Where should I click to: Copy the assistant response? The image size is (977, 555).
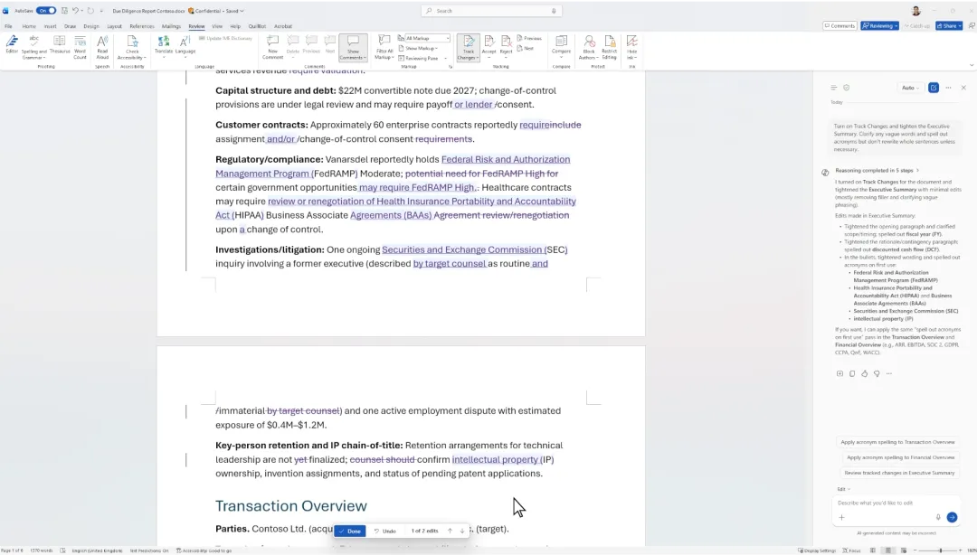tap(852, 373)
